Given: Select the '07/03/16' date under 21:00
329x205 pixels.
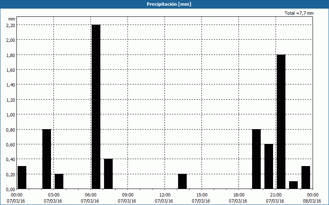Looking at the screenshot, I should tap(275, 201).
